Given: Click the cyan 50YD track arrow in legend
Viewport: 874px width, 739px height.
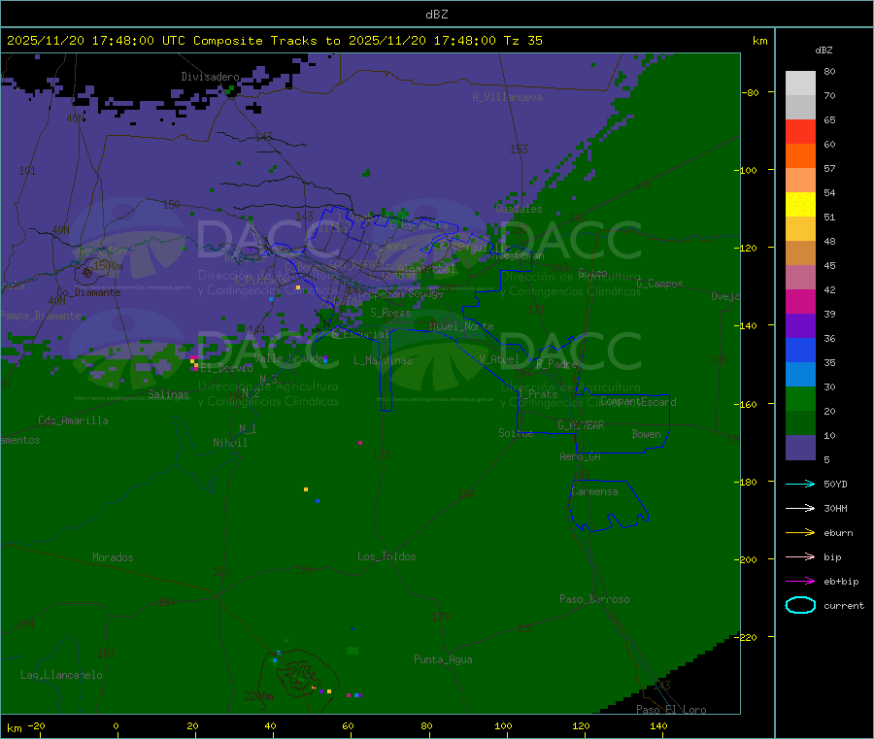Looking at the screenshot, I should tap(800, 484).
